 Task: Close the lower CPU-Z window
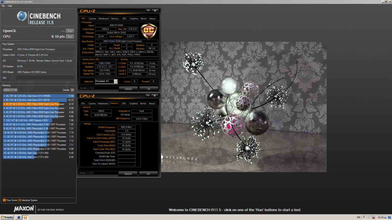click(x=155, y=95)
